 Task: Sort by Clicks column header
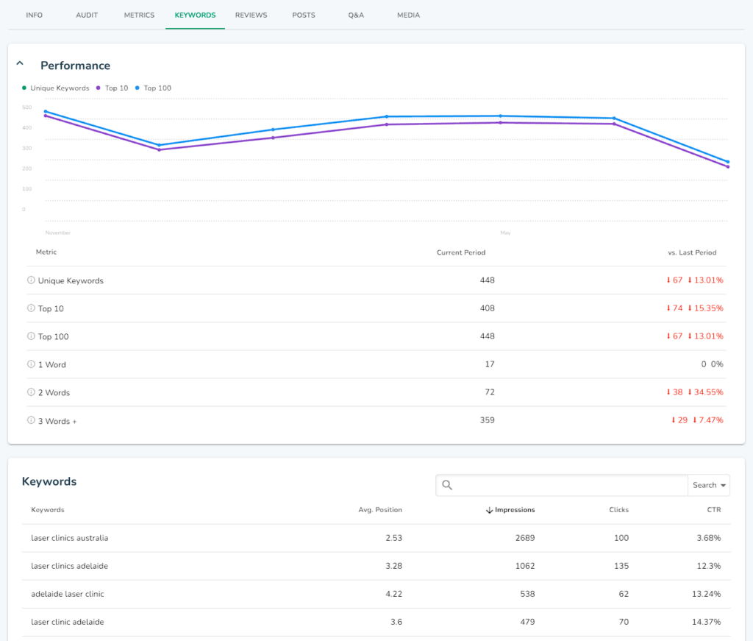618,510
